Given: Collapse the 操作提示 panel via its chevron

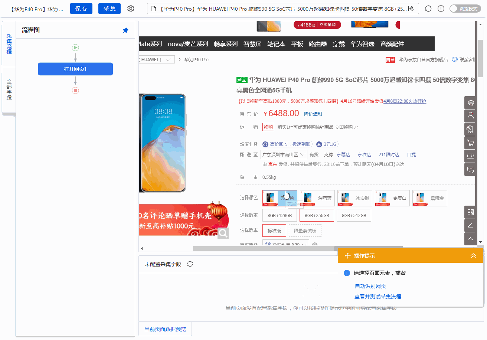Looking at the screenshot, I should pyautogui.click(x=473, y=255).
